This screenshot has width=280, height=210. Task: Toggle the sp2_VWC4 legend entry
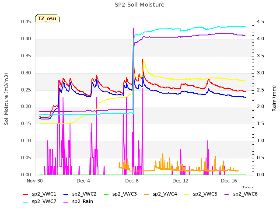pos(161,194)
